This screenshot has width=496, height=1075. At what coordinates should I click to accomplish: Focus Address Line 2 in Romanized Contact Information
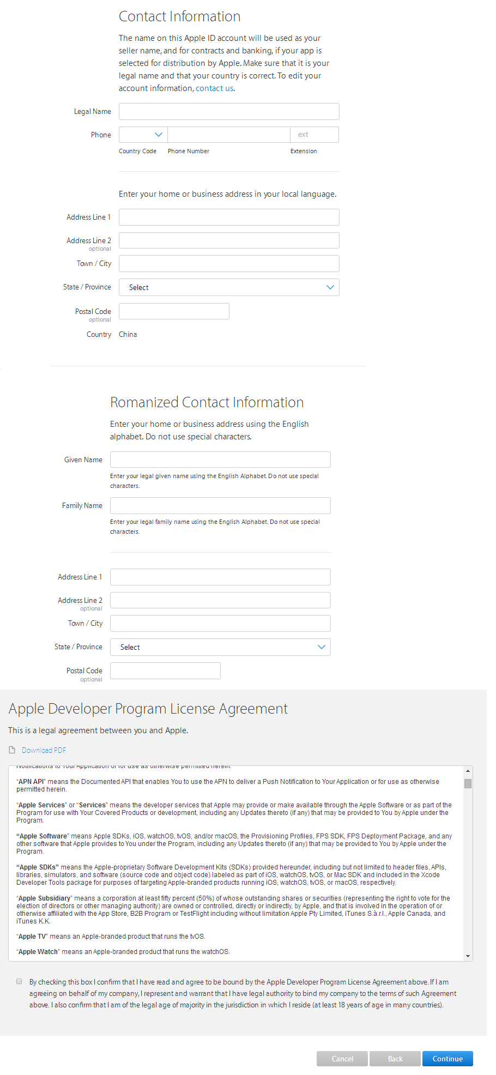tap(220, 600)
